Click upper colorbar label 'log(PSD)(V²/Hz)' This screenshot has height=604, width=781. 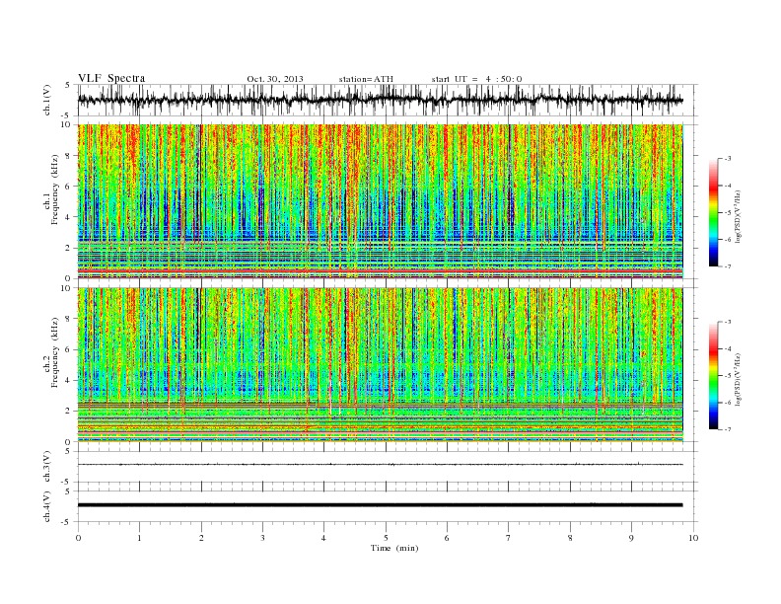point(739,216)
